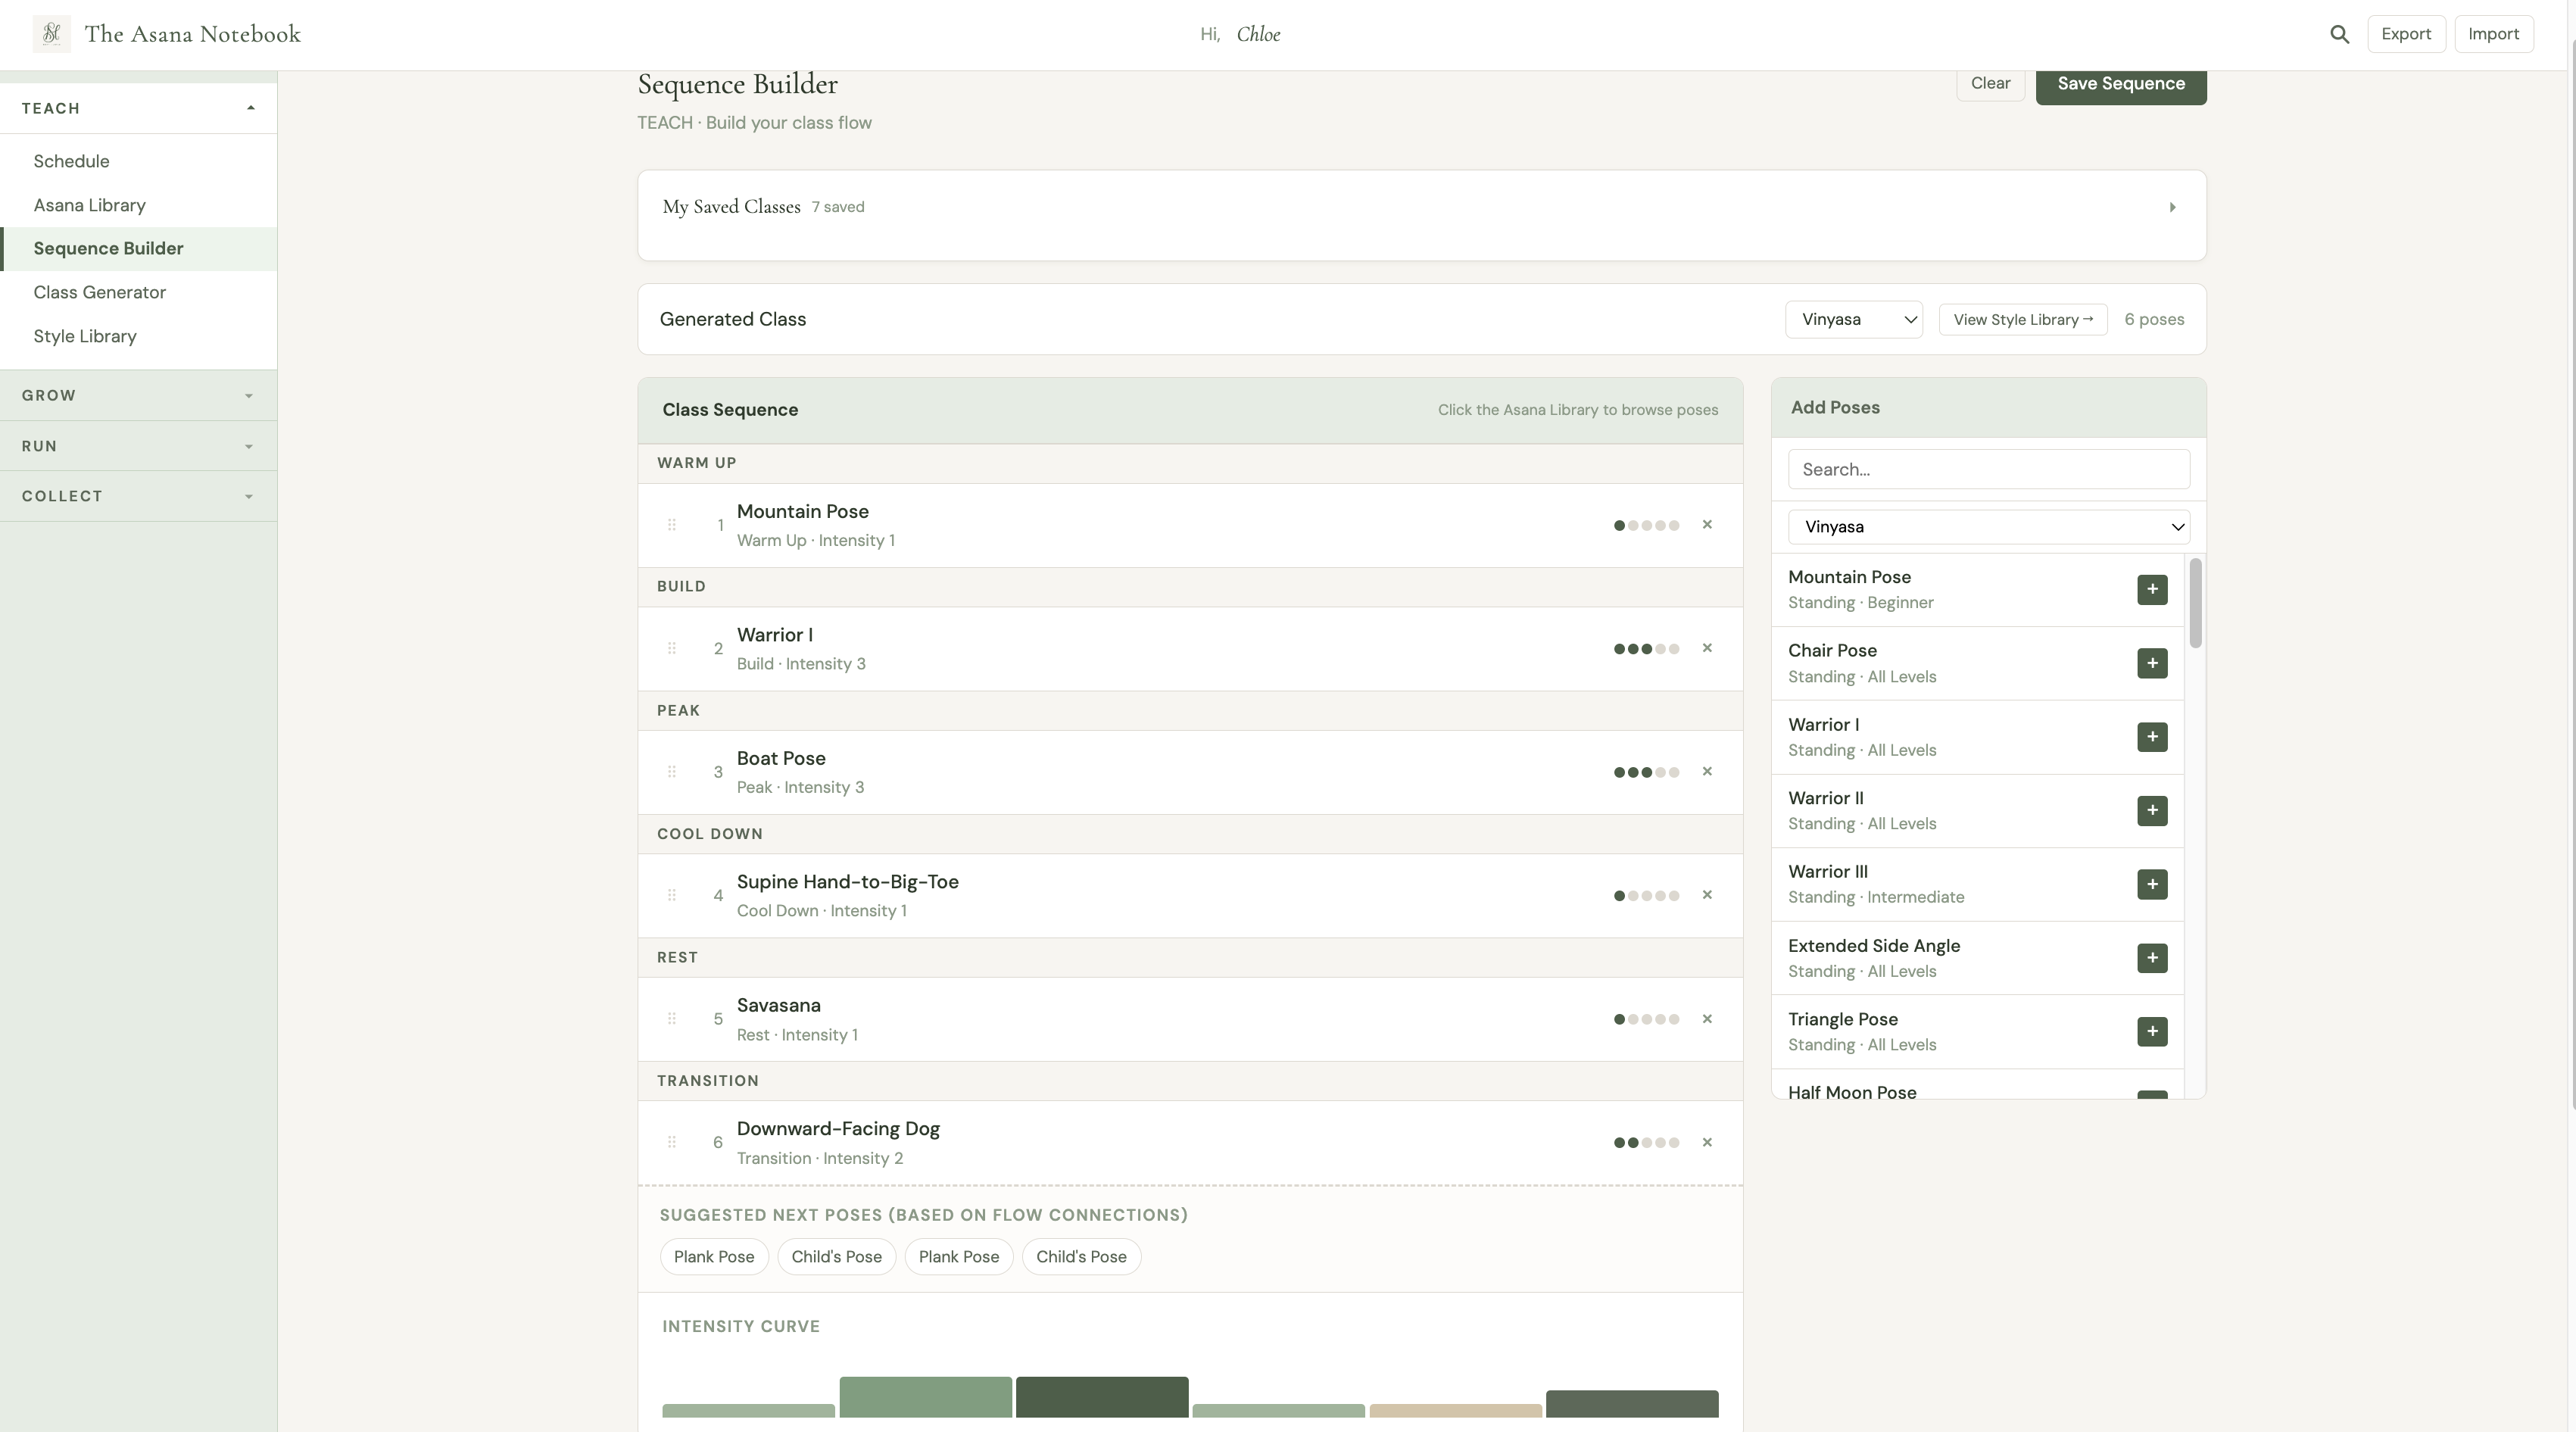The image size is (2576, 1432).
Task: Open the Vinyasa filter dropdown in Add Poses
Action: click(1988, 527)
